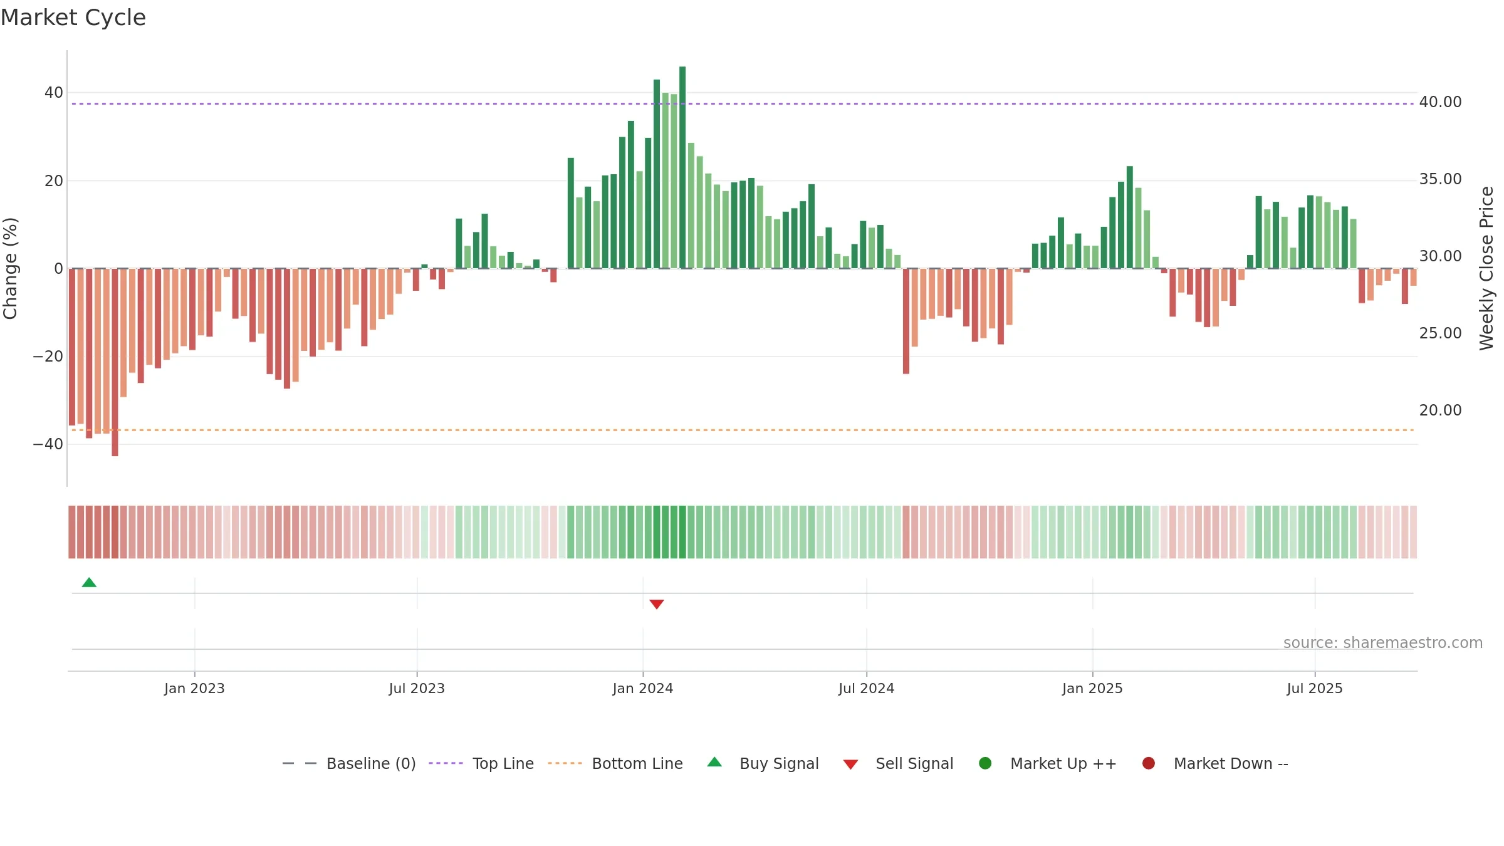Click the −40 left-axis tick label

48,444
